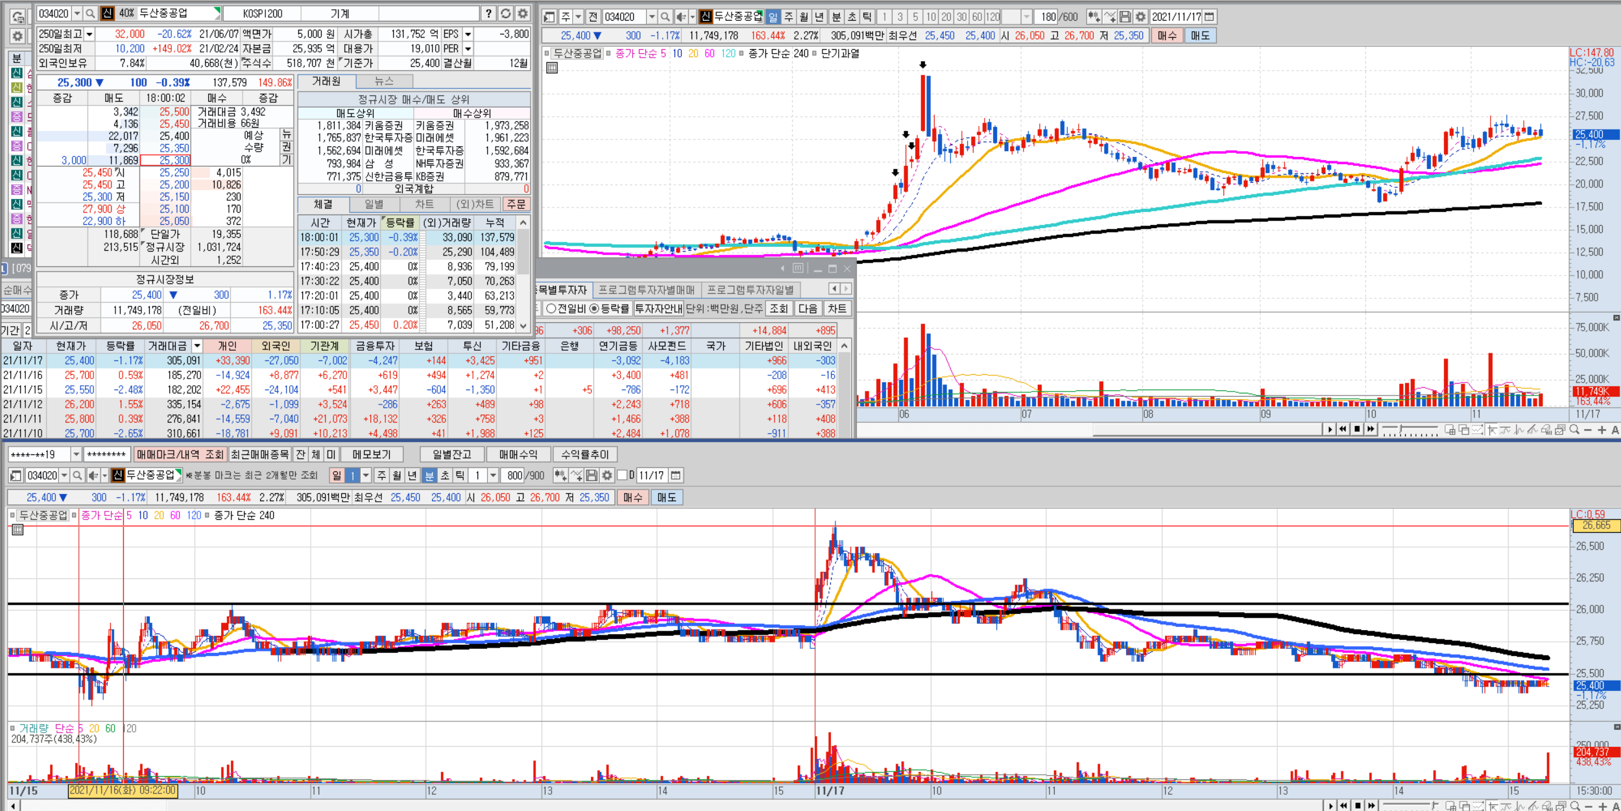Click the 주문 button in the trades panel

(516, 204)
